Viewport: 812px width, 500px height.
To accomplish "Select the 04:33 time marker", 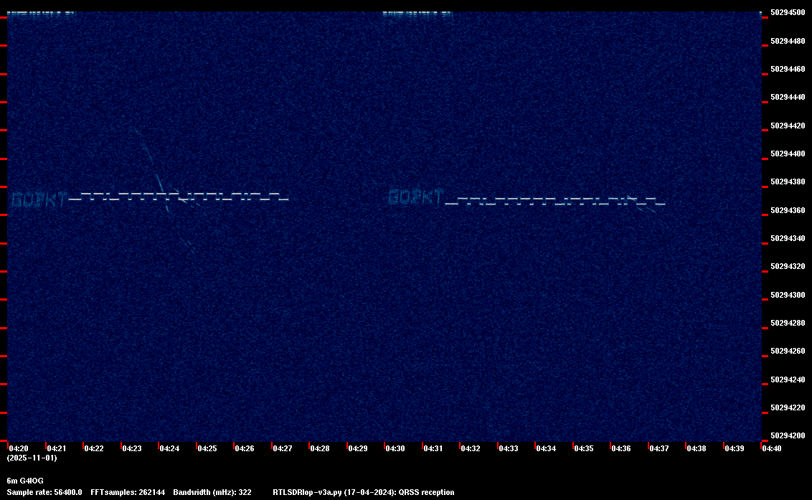I will pos(508,448).
